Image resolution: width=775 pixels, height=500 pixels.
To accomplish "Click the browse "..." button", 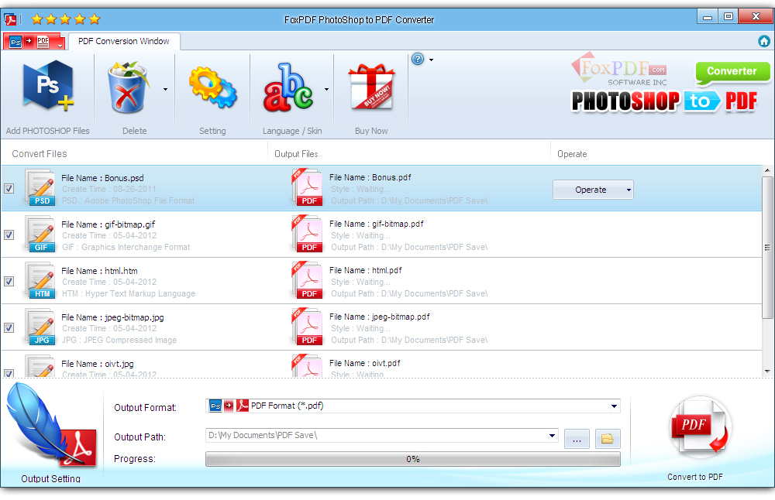I will click(x=577, y=438).
